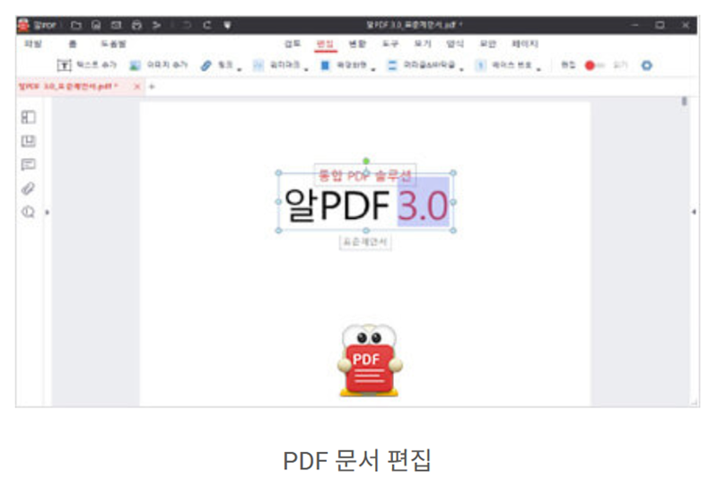Click the Header & Footer tool icon
Screen dimensions: 718x497
(392, 65)
